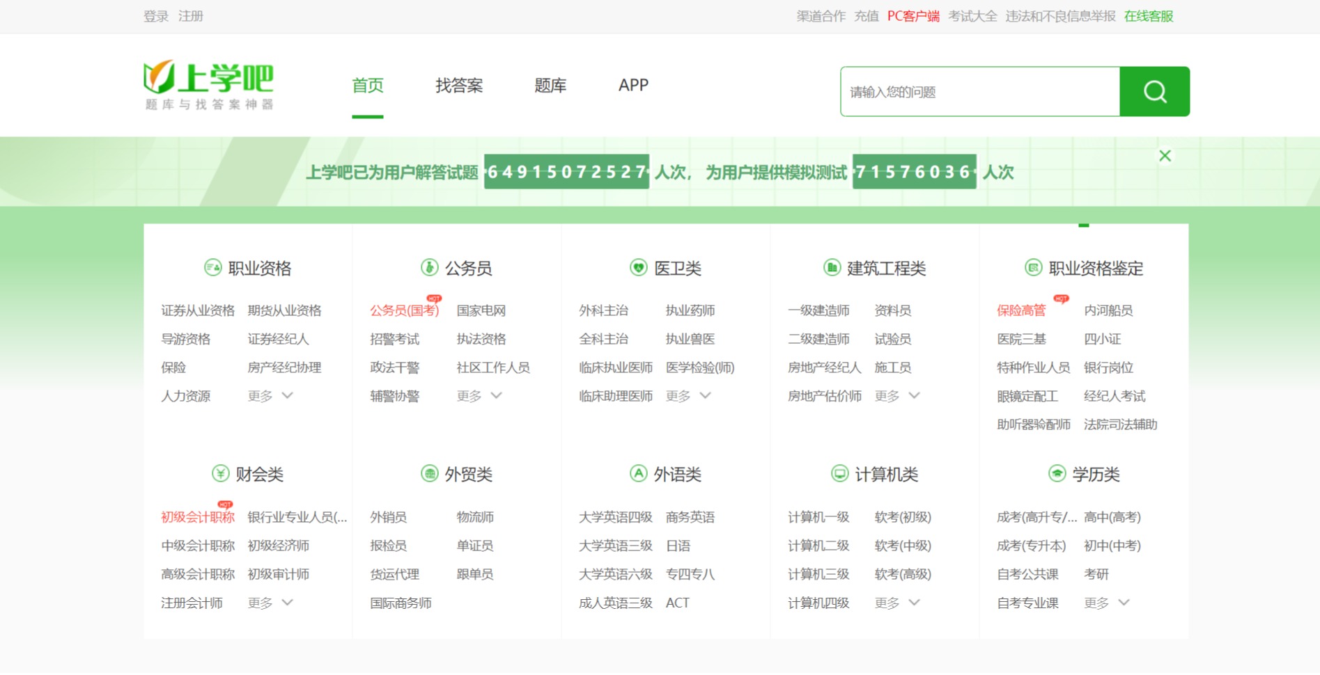Expand 更多 under 计算机类

897,603
